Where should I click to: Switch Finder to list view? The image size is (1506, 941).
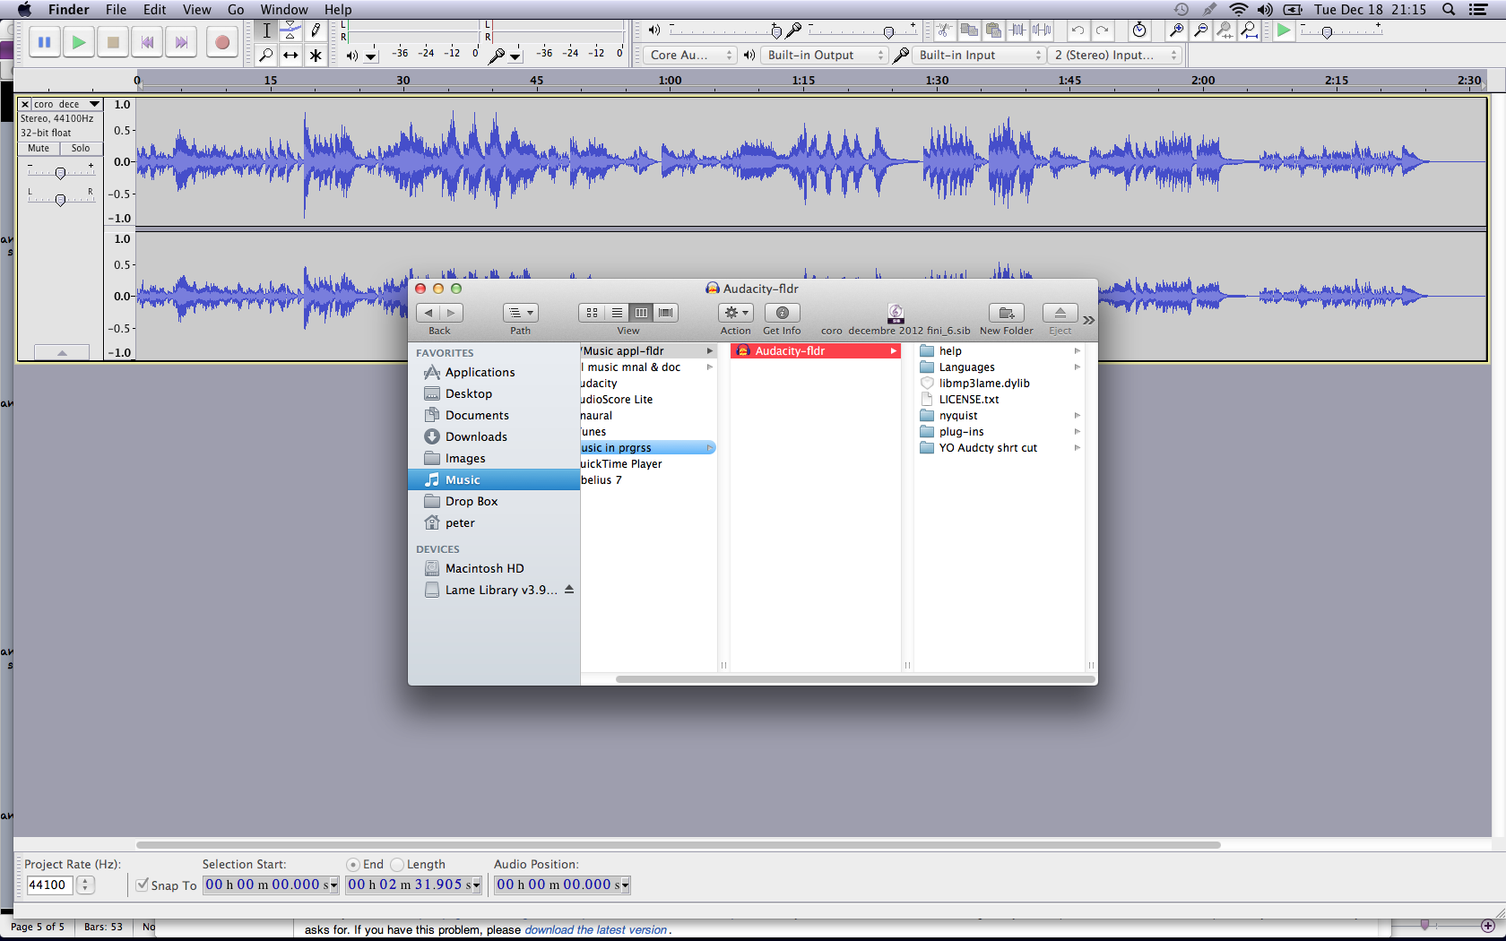(617, 313)
